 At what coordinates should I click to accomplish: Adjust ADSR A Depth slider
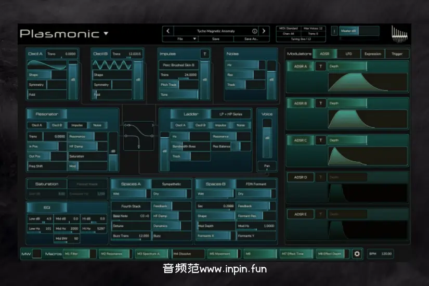[347, 66]
